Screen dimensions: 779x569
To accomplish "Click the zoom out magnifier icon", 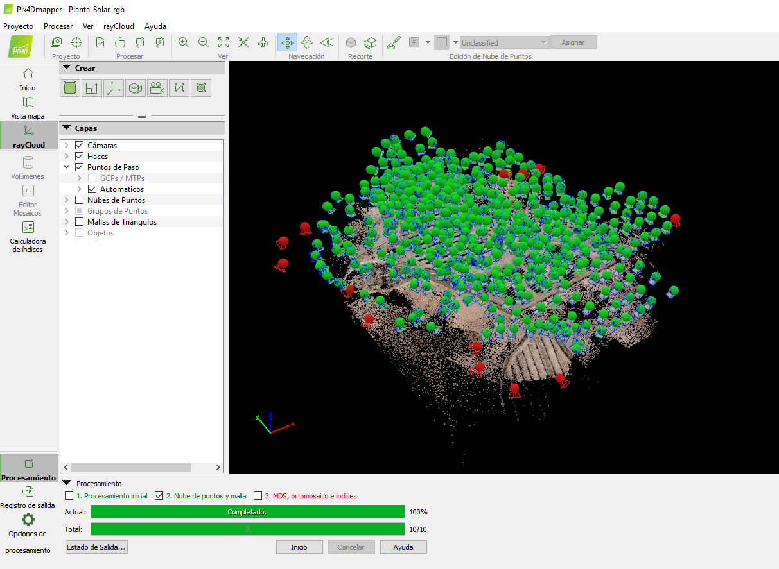I will 204,42.
